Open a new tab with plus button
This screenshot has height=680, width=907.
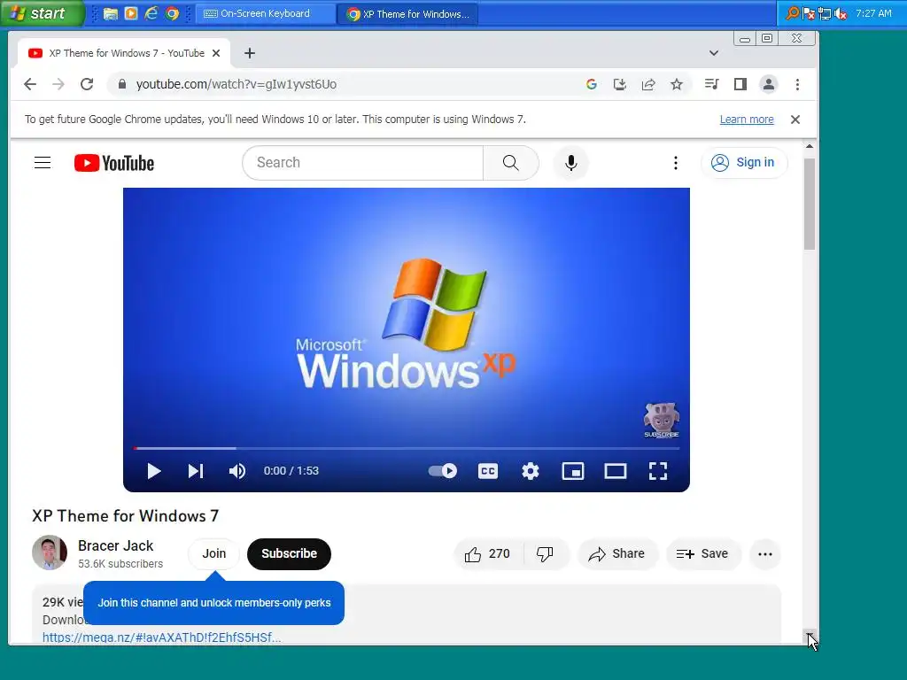249,53
